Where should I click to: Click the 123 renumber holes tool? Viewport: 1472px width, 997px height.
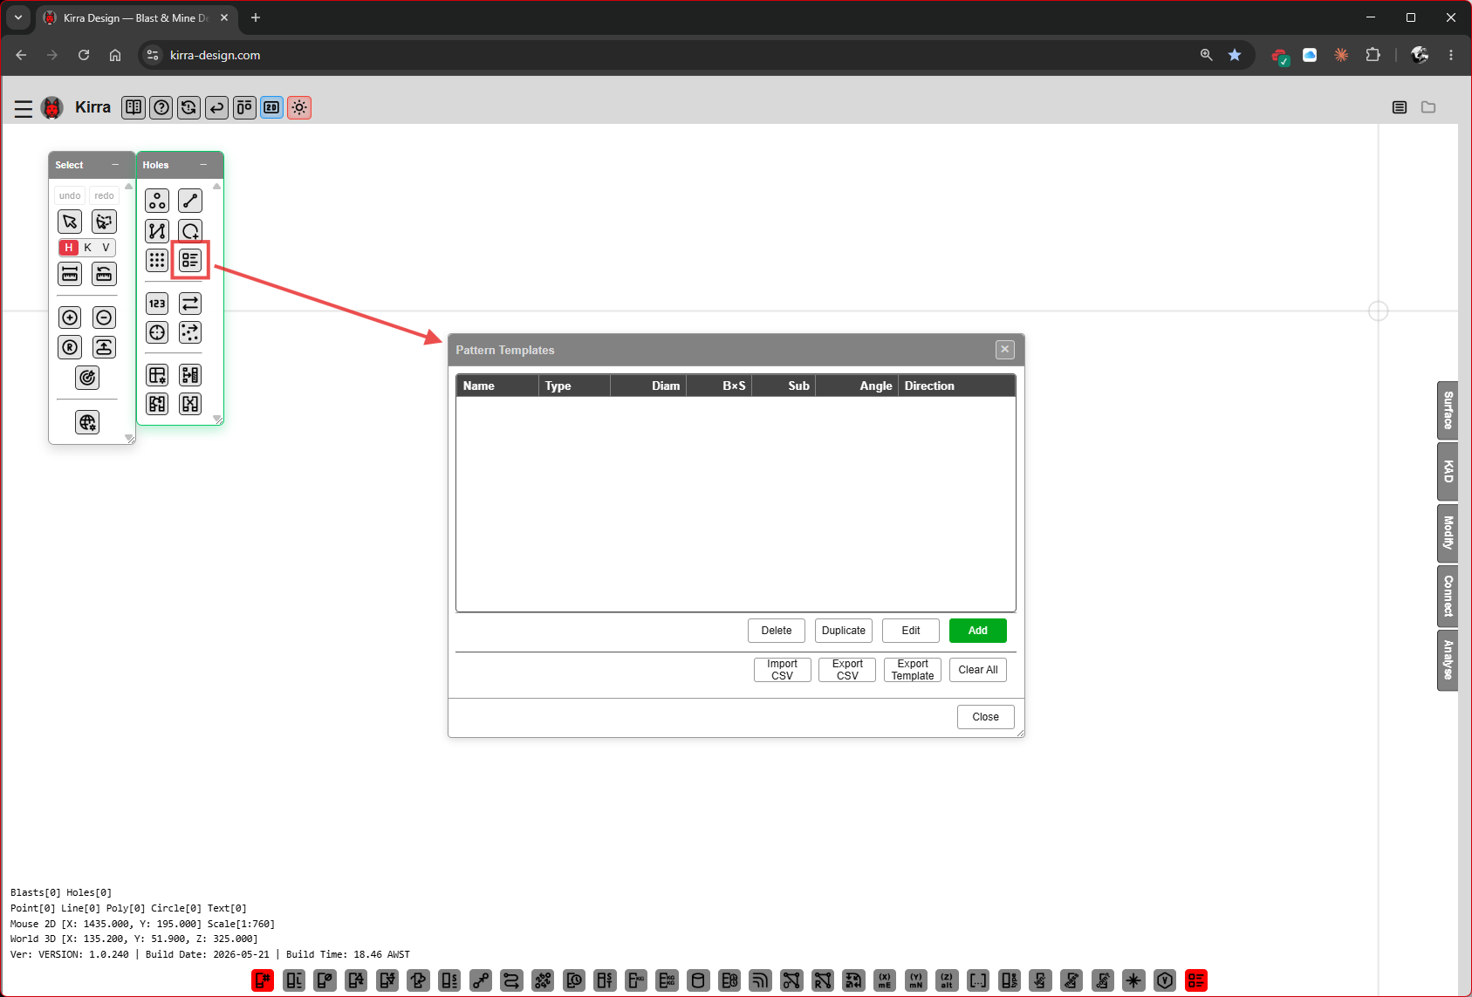pos(157,304)
